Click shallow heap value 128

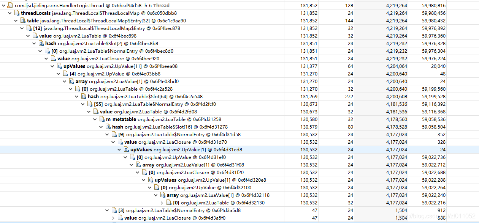[x=349, y=6]
